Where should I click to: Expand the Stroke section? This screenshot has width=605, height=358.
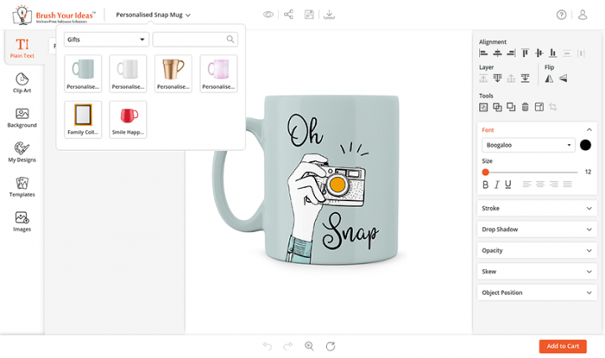(537, 208)
